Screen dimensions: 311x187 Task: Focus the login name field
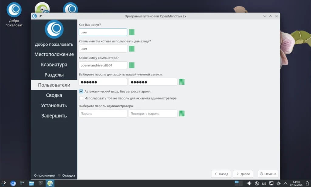103,49
